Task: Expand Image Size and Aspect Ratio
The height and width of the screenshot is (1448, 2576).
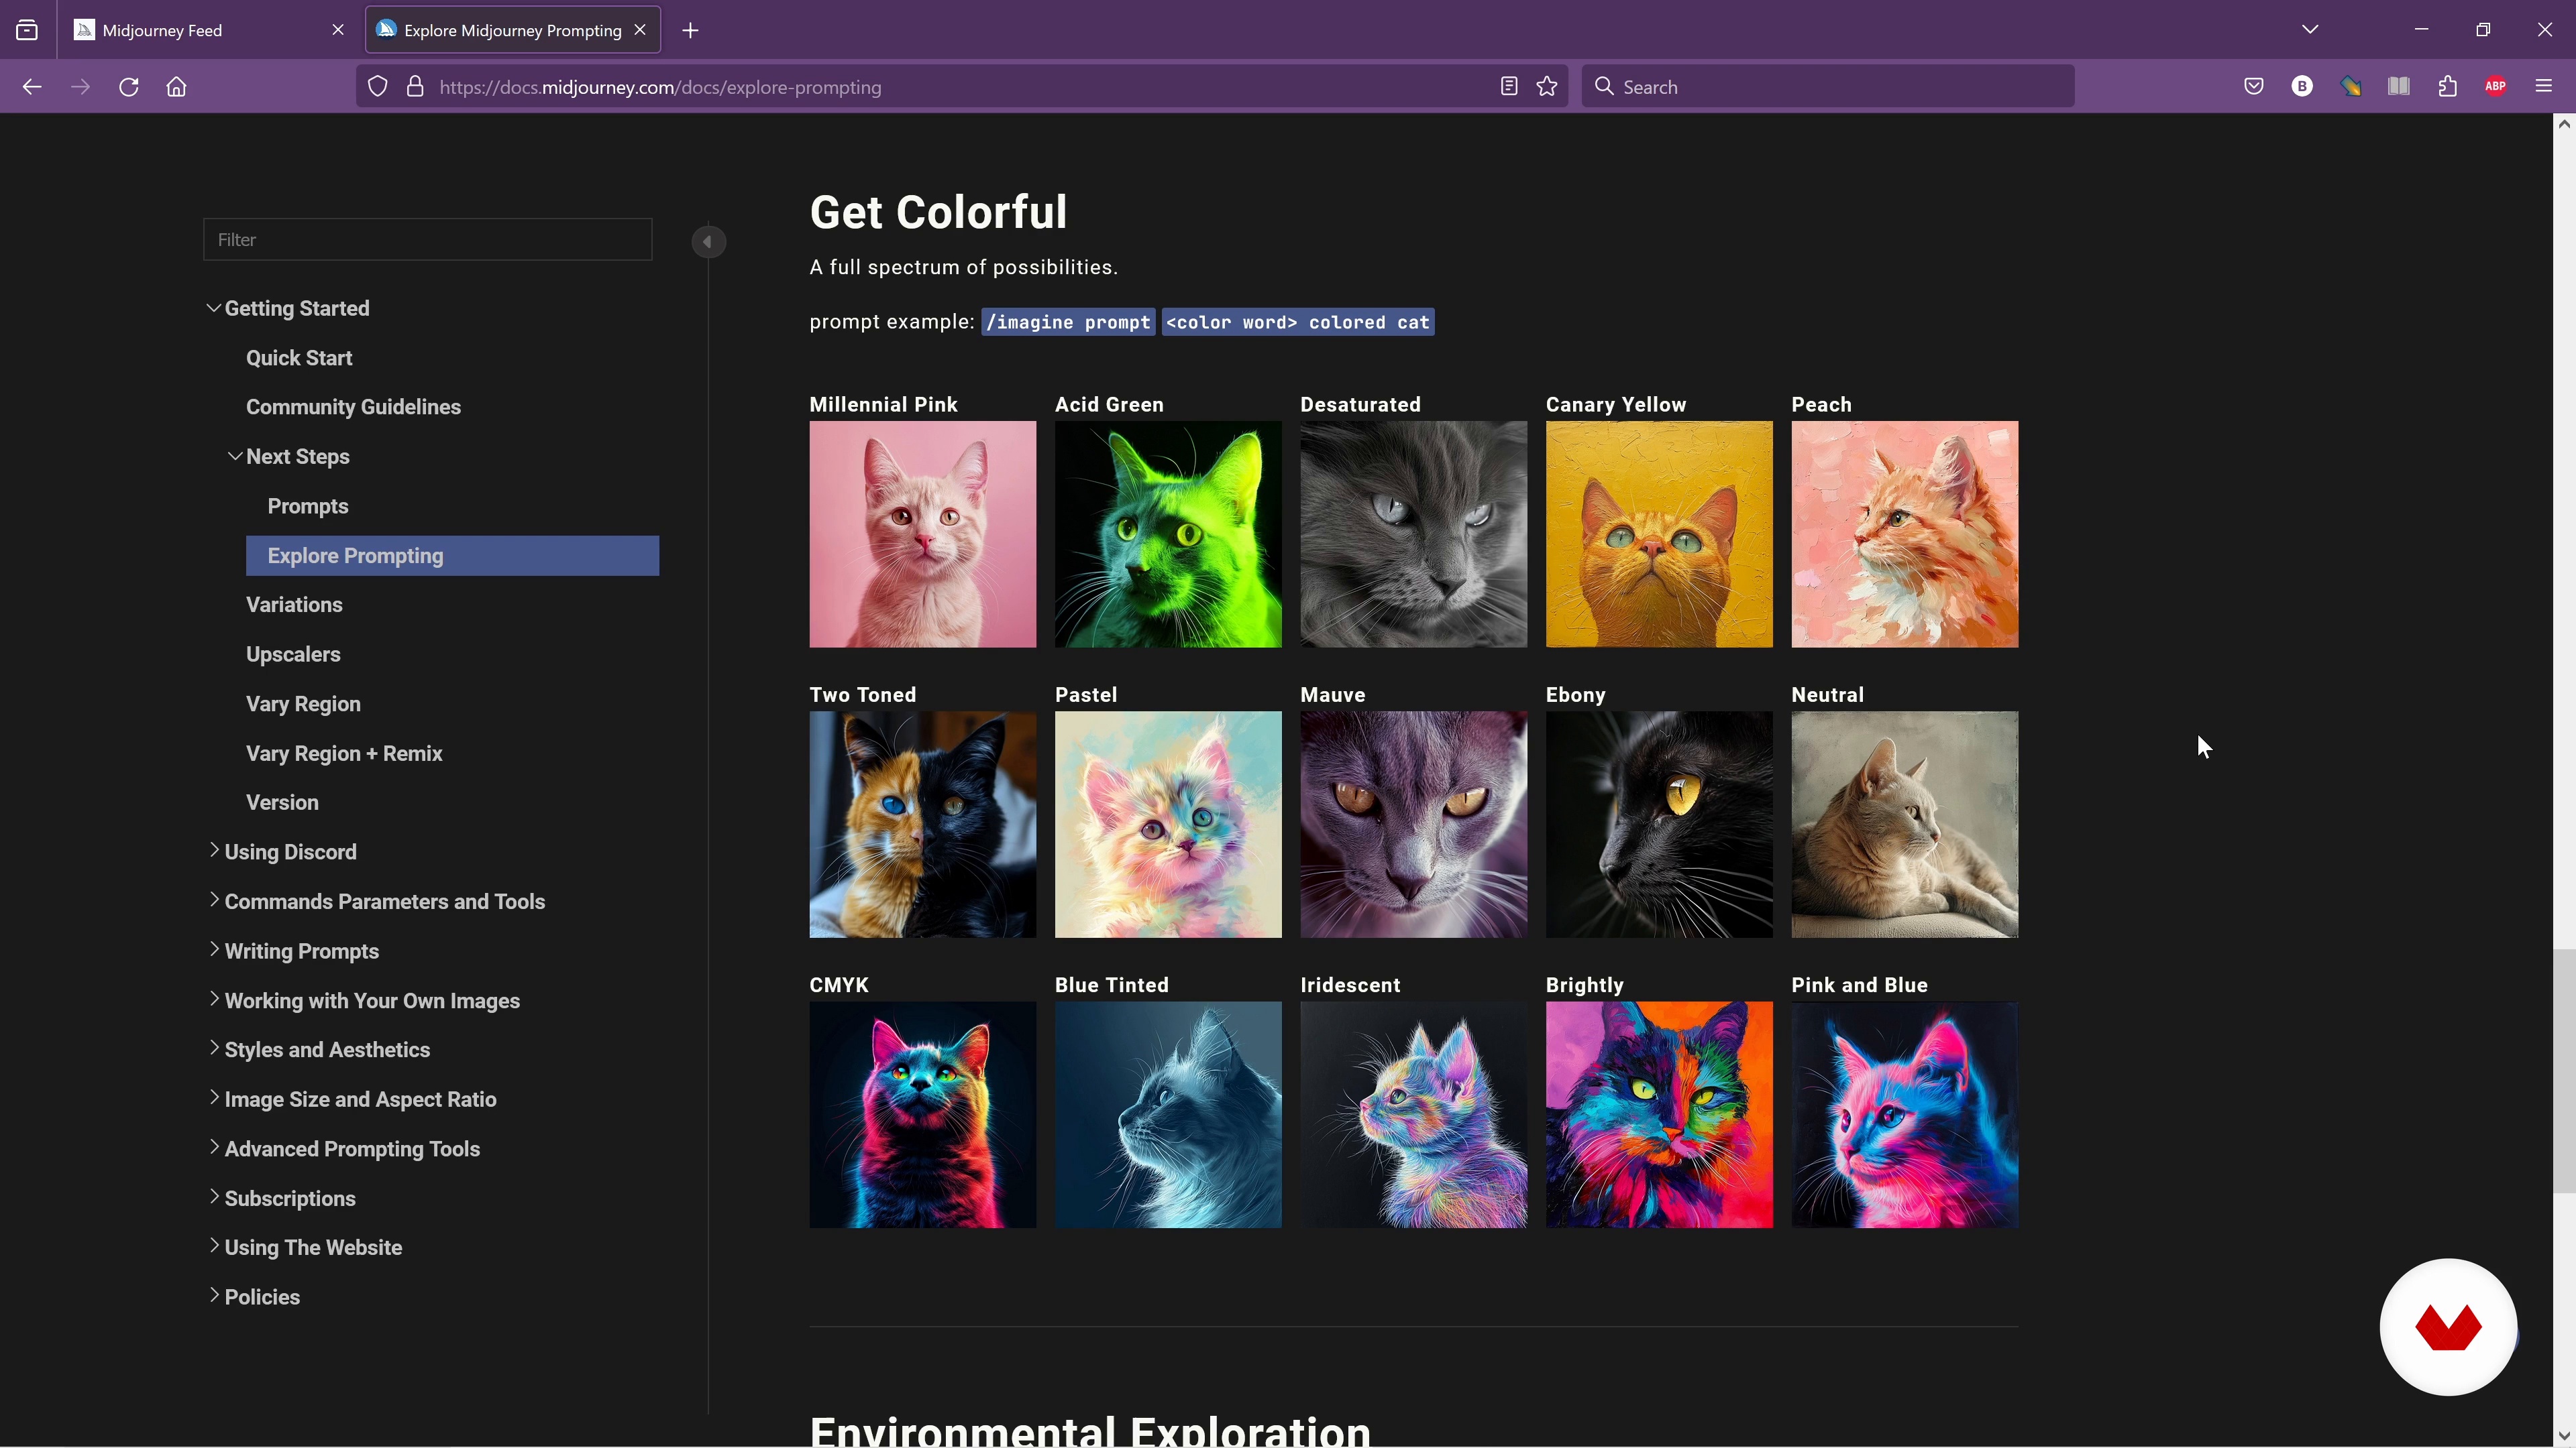Action: [213, 1098]
